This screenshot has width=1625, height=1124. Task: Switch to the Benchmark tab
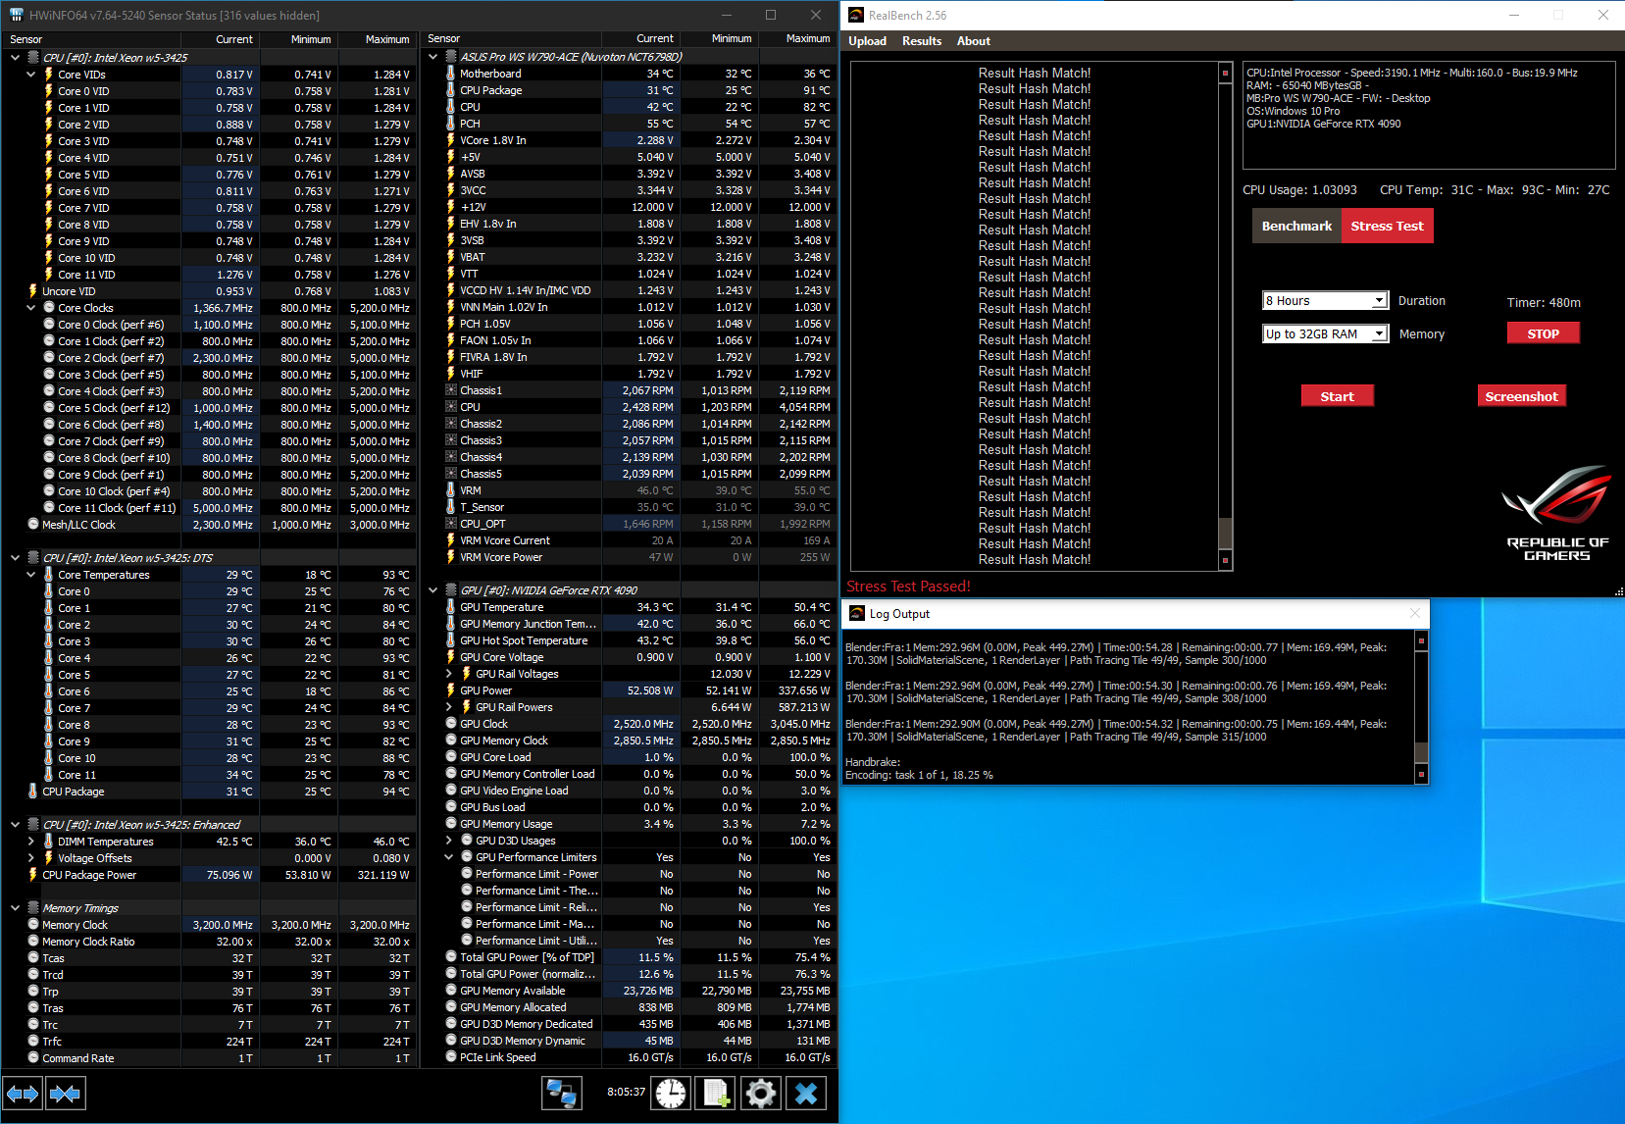tap(1296, 225)
